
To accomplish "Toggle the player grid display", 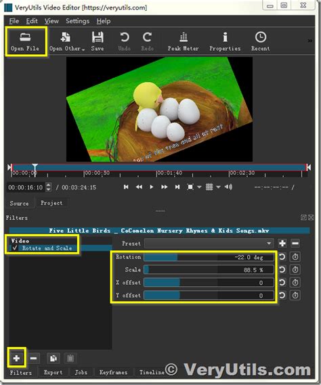I will (x=209, y=187).
